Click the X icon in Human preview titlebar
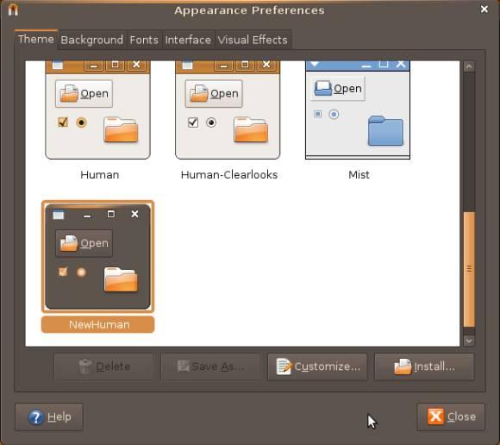Screen dimensions: 500x445 (136, 65)
